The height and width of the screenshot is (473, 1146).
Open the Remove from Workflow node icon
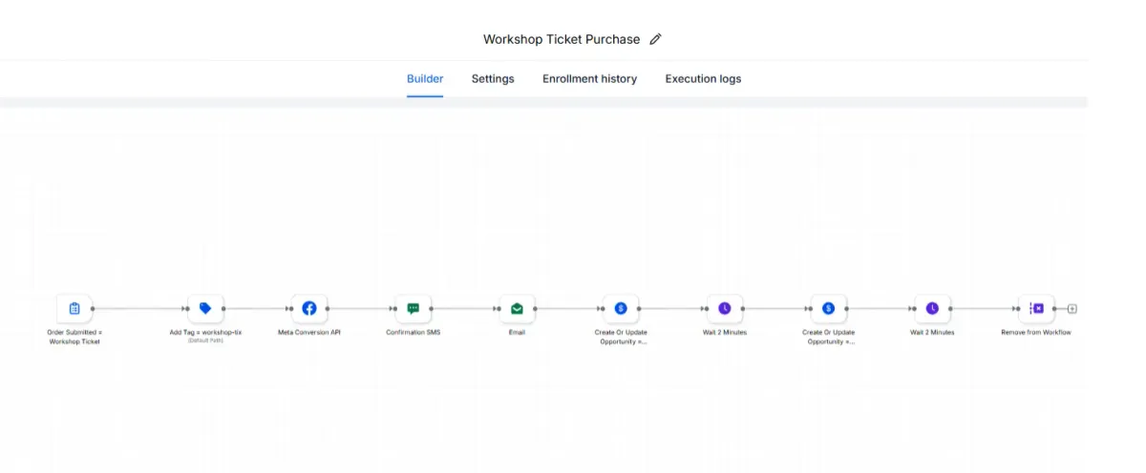1036,308
